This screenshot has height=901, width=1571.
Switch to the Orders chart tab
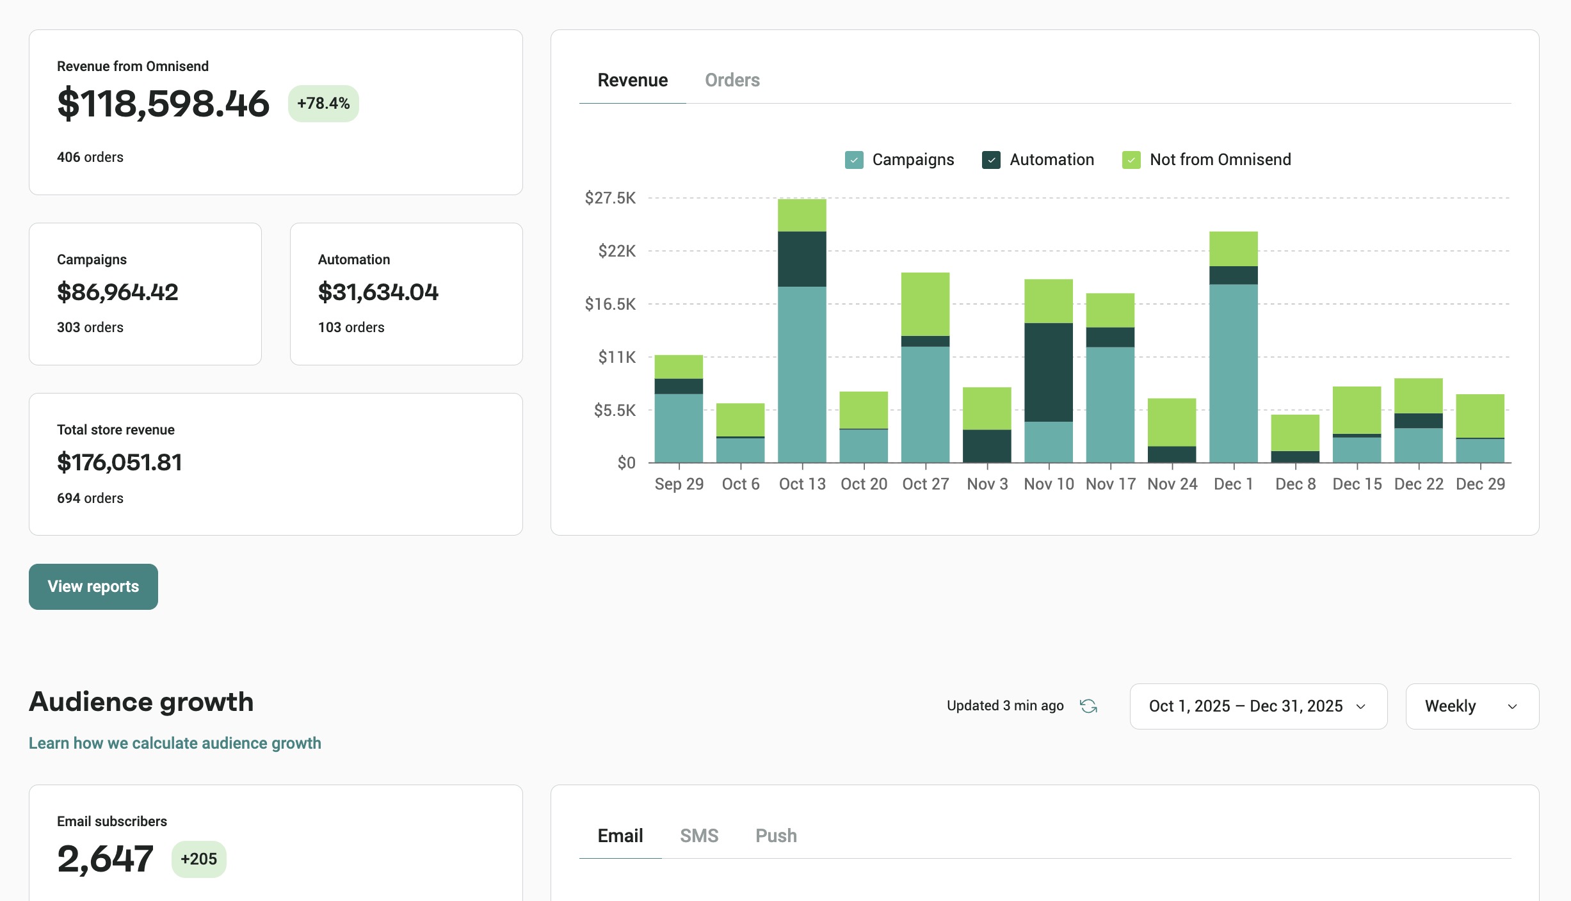point(732,80)
